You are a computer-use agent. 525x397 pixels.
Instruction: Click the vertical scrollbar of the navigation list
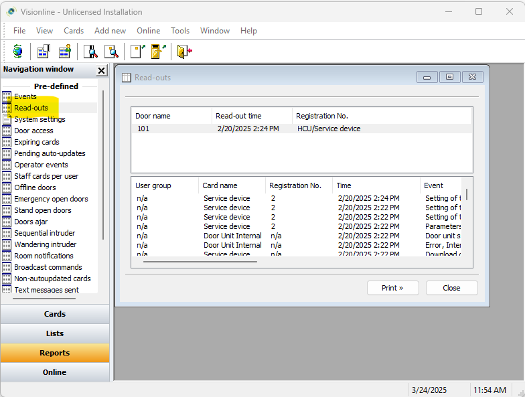103,165
